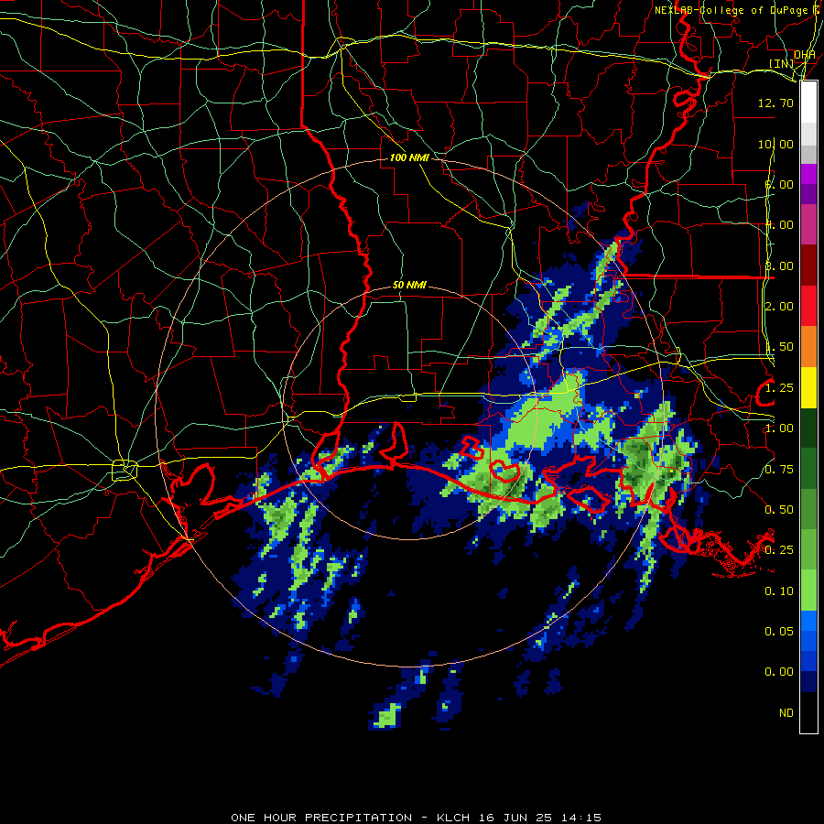Click the 0.00 legend value

(x=779, y=672)
